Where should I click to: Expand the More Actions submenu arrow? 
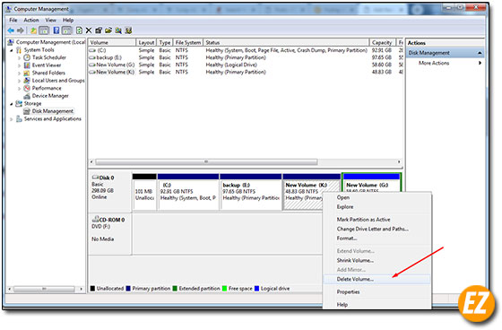point(480,63)
